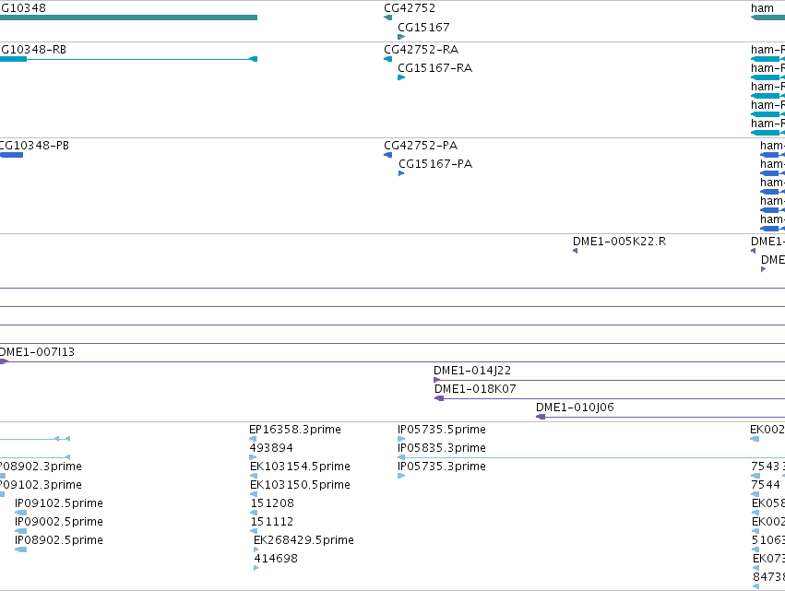Click the 414698 feature label

tap(276, 559)
